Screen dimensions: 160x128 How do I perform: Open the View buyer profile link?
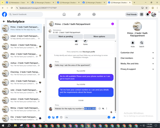(89, 52)
